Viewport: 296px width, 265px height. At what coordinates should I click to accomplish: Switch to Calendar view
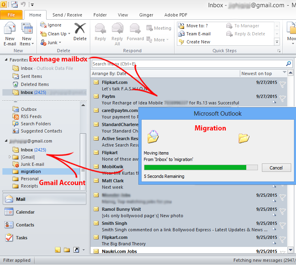click(19, 212)
